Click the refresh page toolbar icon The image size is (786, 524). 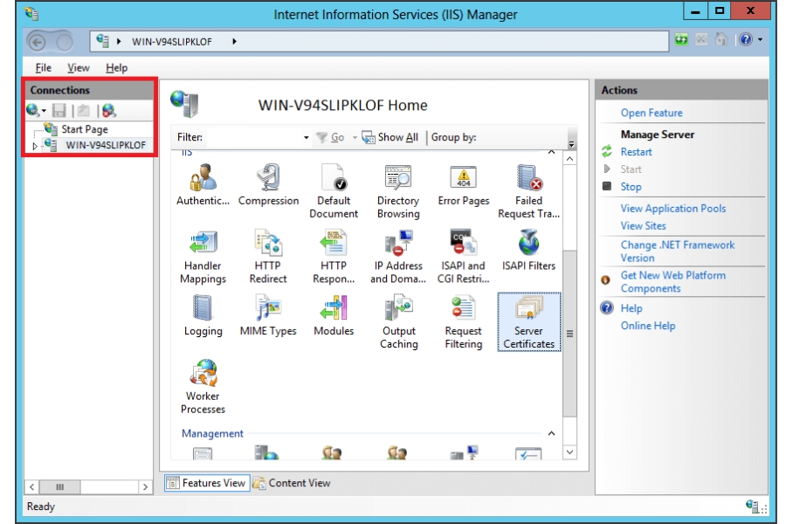(x=681, y=39)
